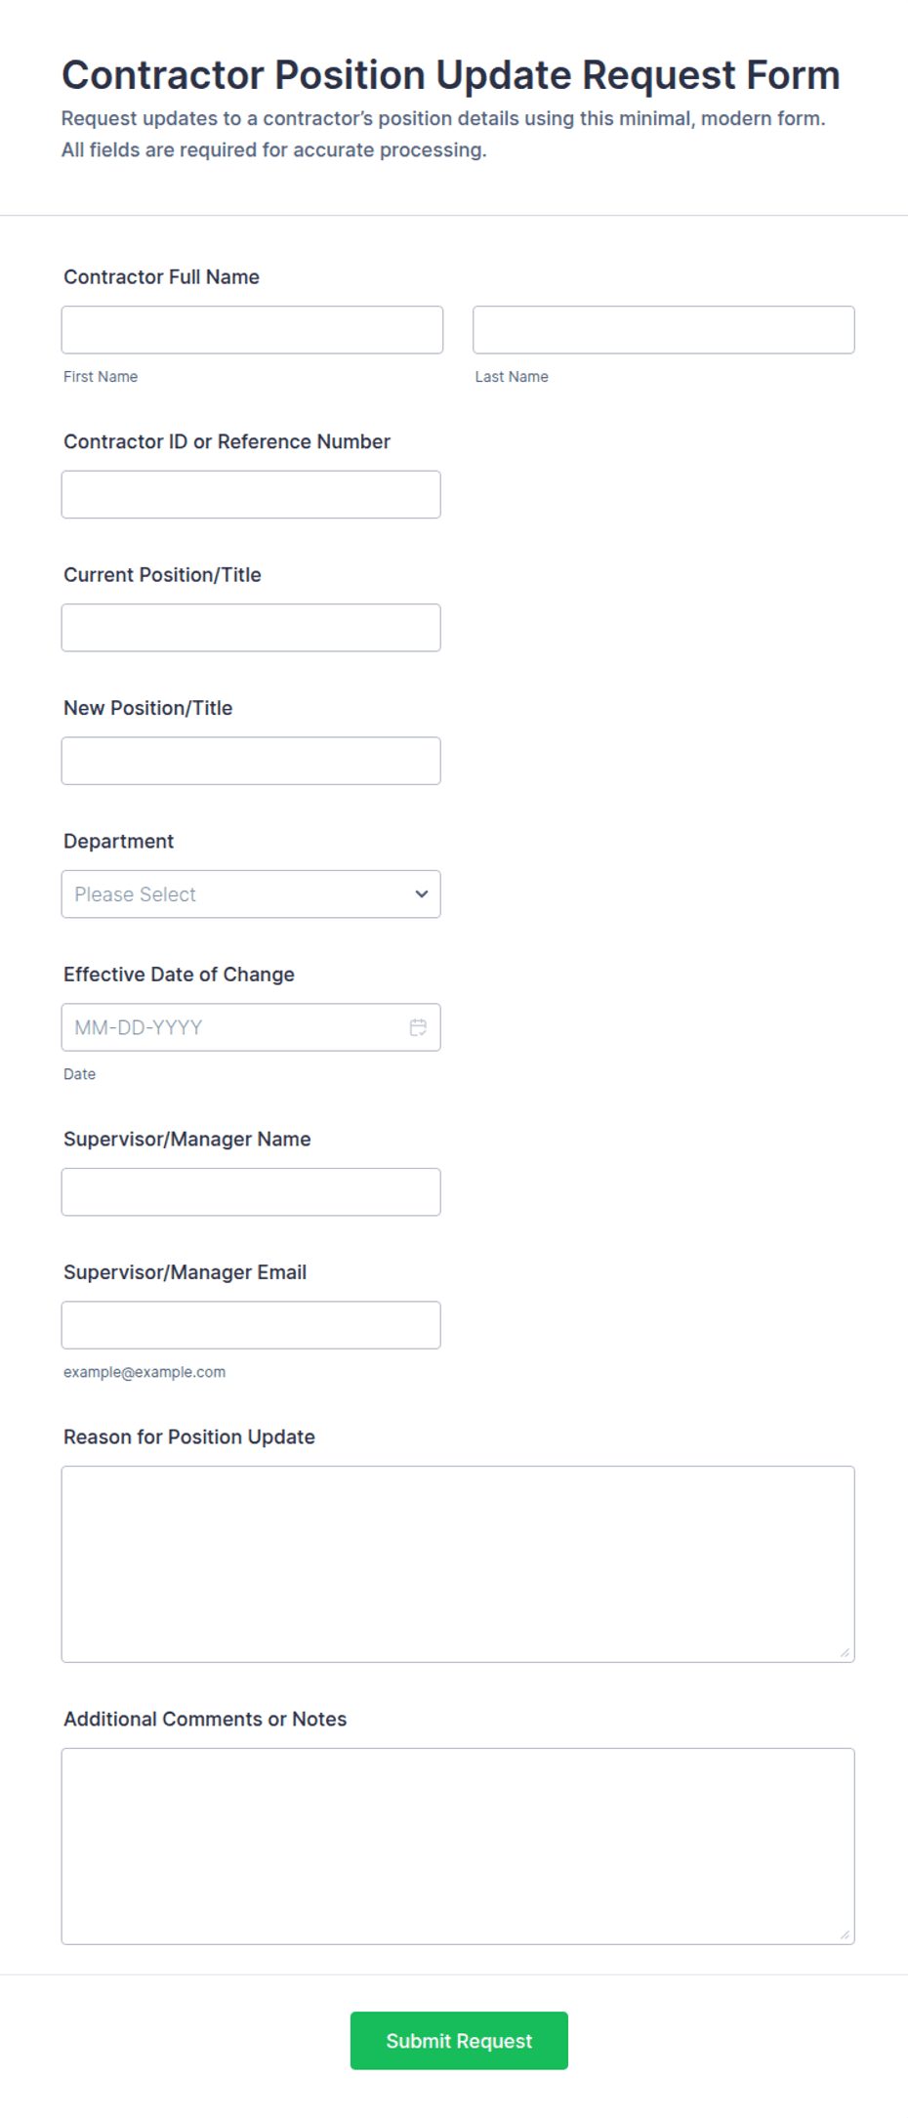Select the New Position/Title text box
The height and width of the screenshot is (2118, 908).
tap(251, 761)
